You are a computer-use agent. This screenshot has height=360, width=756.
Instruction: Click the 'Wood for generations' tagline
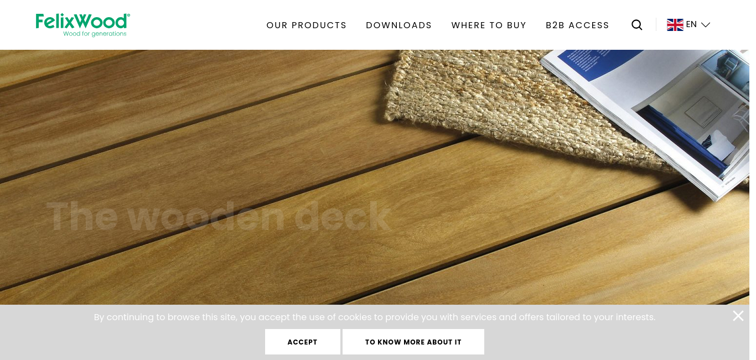click(x=95, y=34)
